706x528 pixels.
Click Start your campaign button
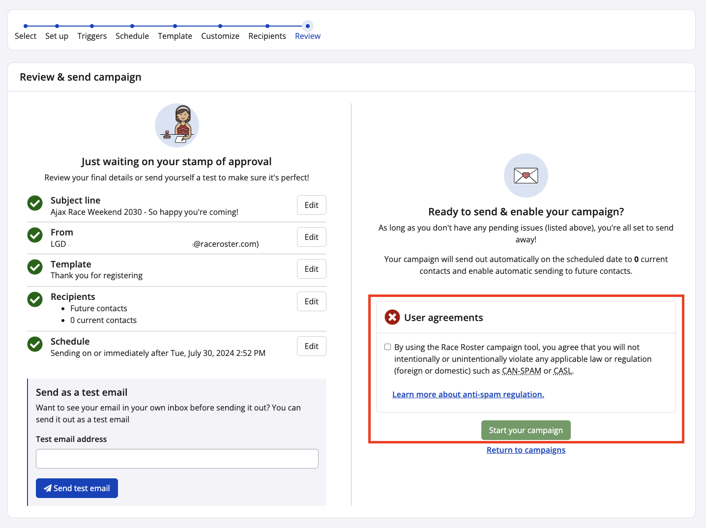pyautogui.click(x=526, y=430)
